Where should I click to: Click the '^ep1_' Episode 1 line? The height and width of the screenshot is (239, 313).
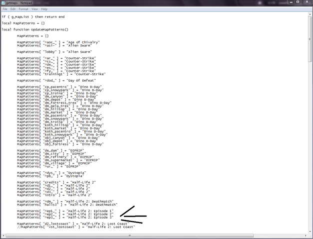pos(65,211)
